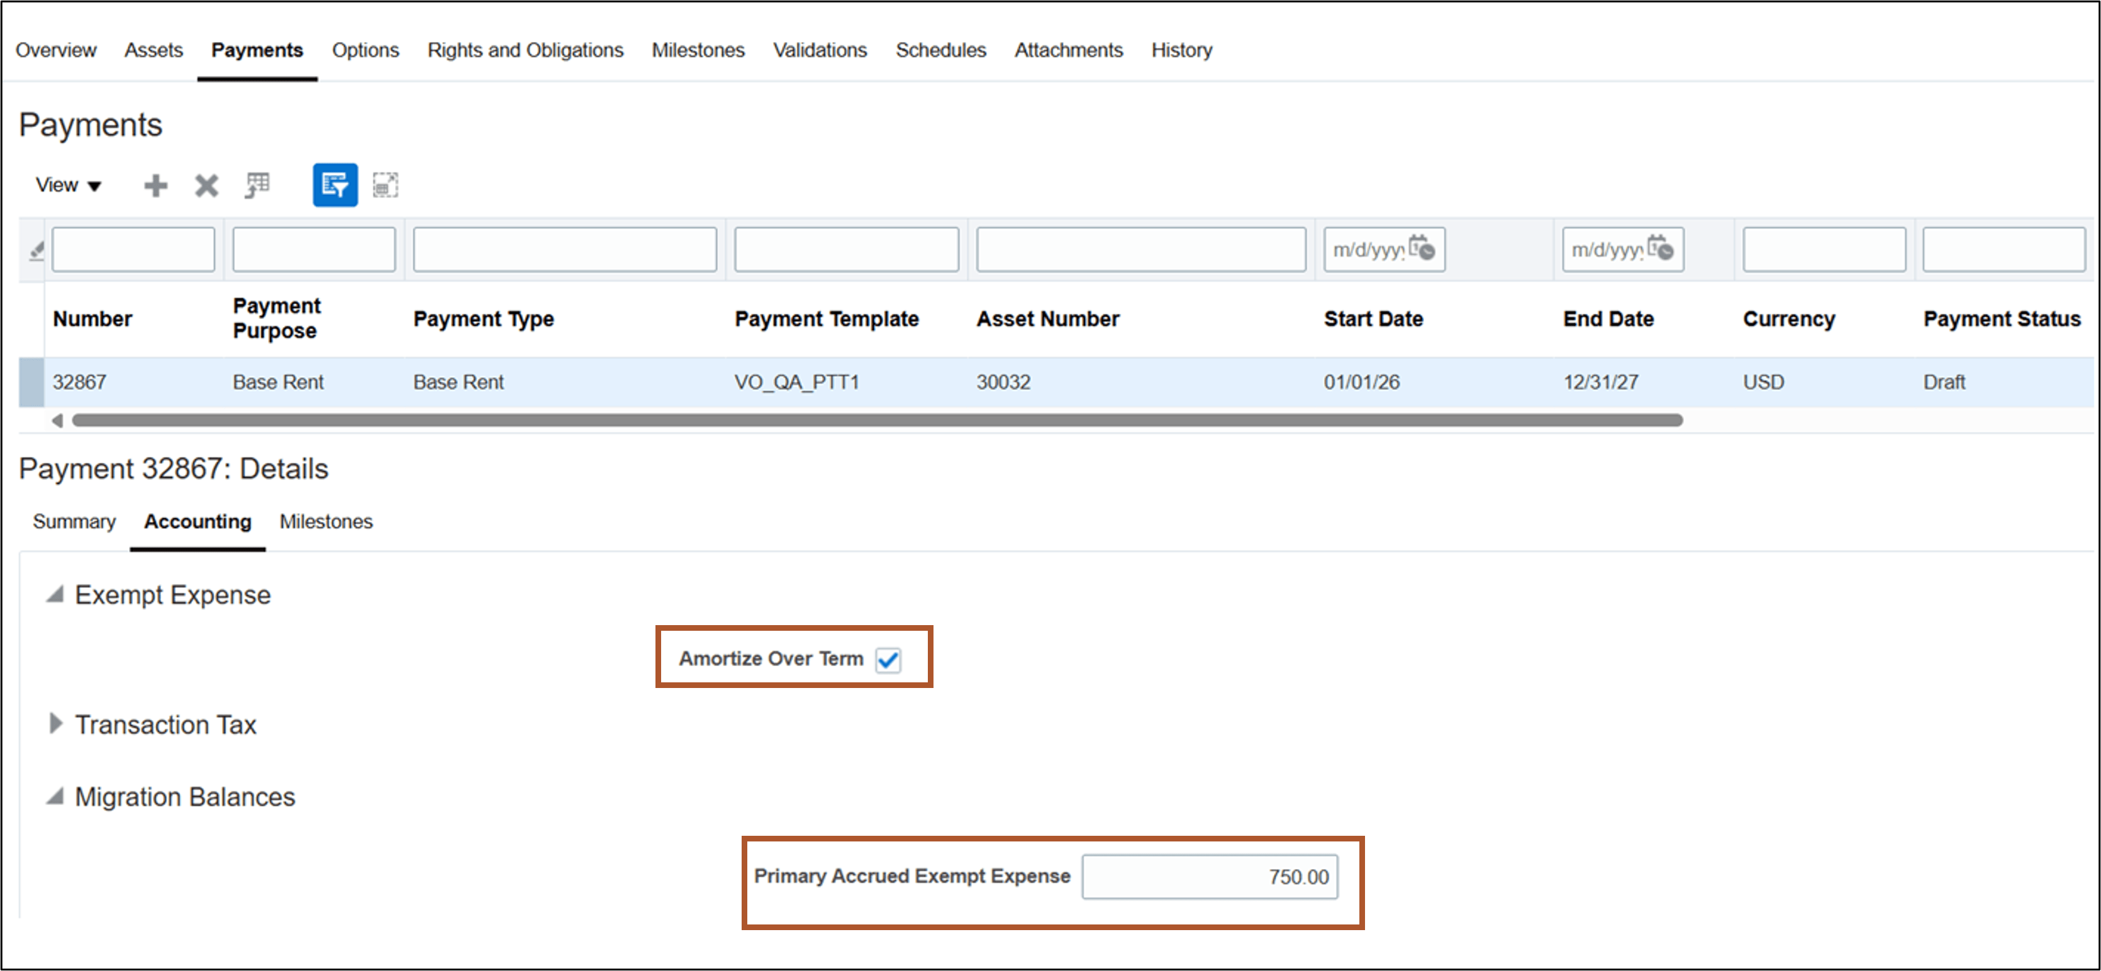Viewport: 2101px width, 971px height.
Task: Go to the Options tab
Action: point(365,50)
